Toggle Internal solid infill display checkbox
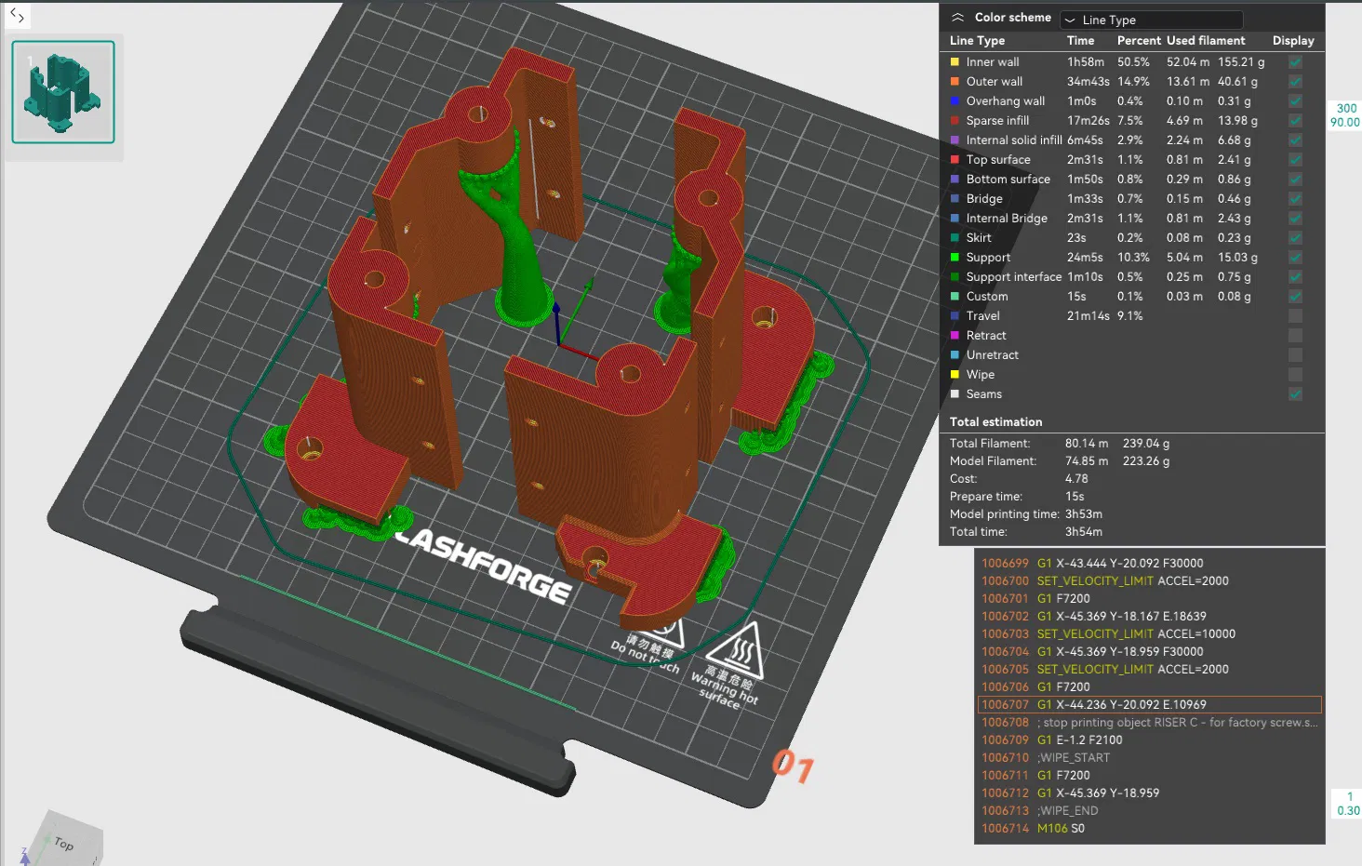 pos(1295,140)
